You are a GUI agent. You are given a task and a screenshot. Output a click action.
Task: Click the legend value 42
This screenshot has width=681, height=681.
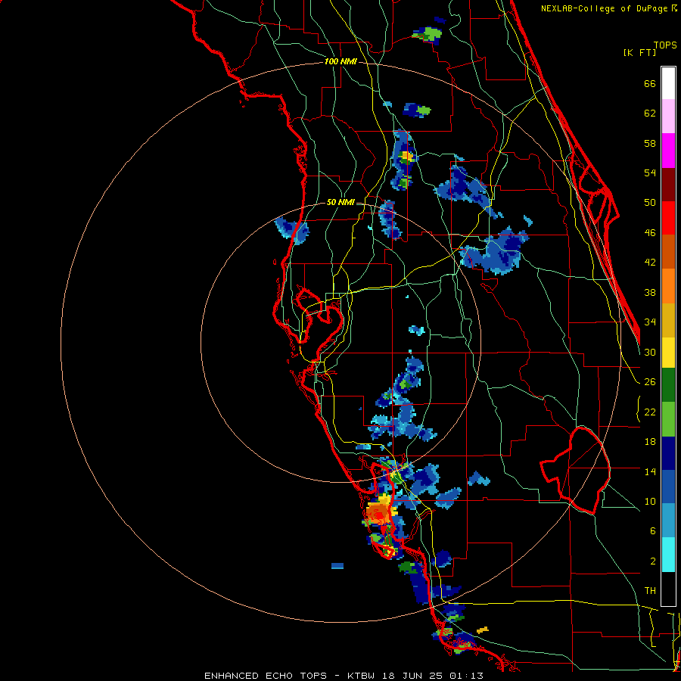point(650,263)
